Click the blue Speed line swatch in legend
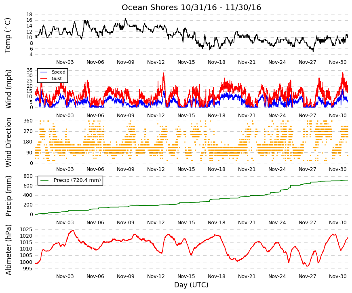 pyautogui.click(x=44, y=72)
